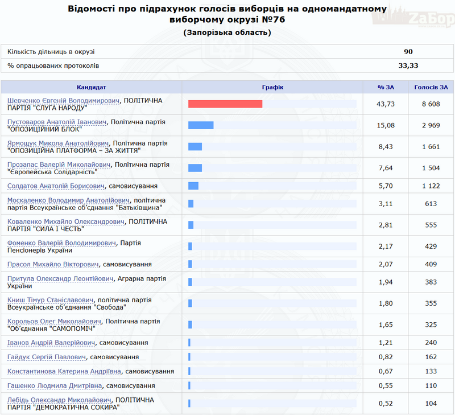Click Солдатов Анатолій Борисович name link
The width and height of the screenshot is (455, 415).
tap(56, 186)
